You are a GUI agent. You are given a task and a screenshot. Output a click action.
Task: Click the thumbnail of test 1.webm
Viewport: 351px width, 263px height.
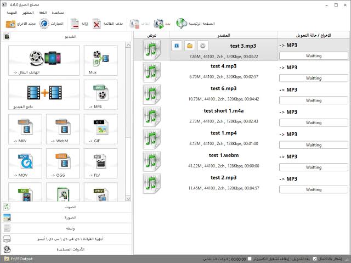click(x=152, y=161)
